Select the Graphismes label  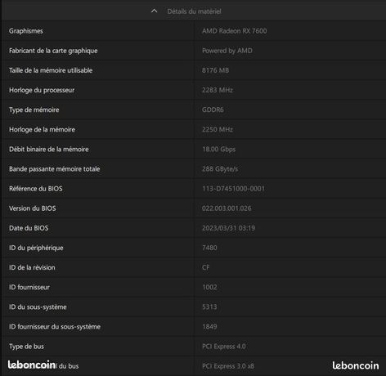coord(26,31)
